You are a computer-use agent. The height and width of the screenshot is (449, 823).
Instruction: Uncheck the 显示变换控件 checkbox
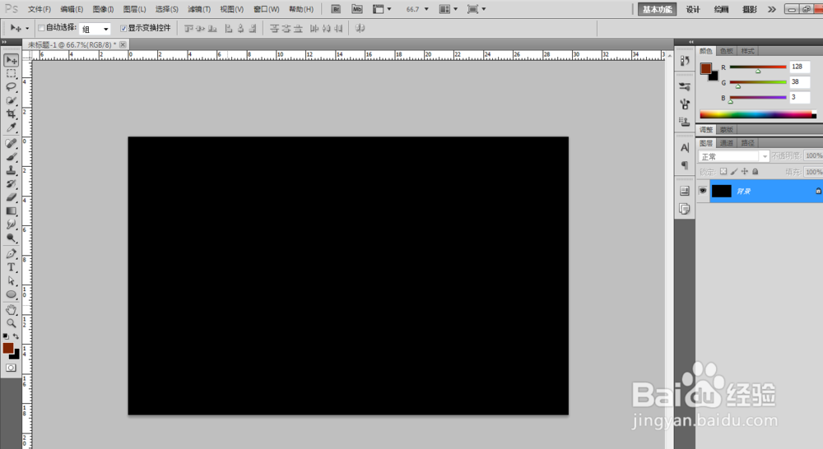tap(123, 28)
